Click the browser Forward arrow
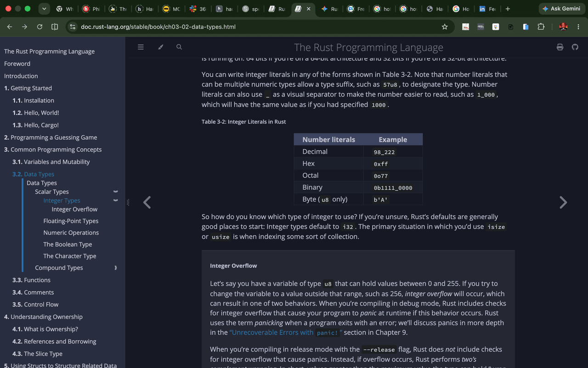The image size is (588, 368). coord(24,27)
